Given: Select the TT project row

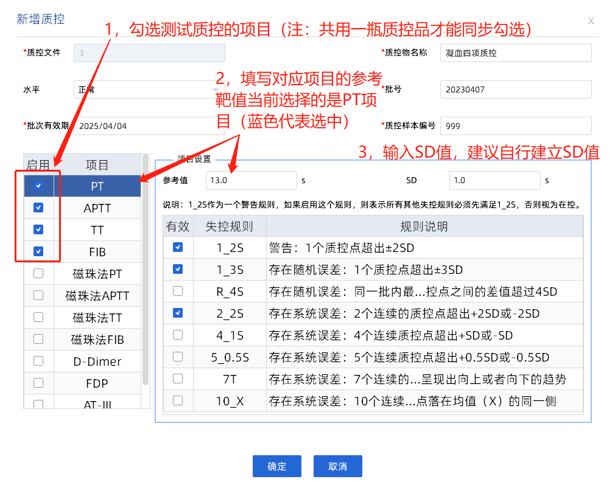Looking at the screenshot, I should click(x=97, y=230).
